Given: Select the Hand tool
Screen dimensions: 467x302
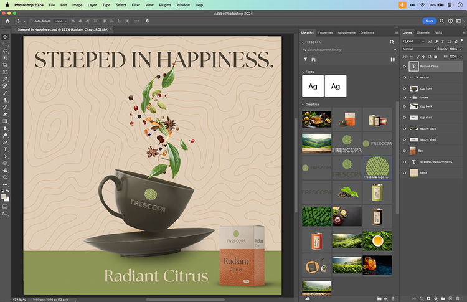Looking at the screenshot, I should coord(5,170).
